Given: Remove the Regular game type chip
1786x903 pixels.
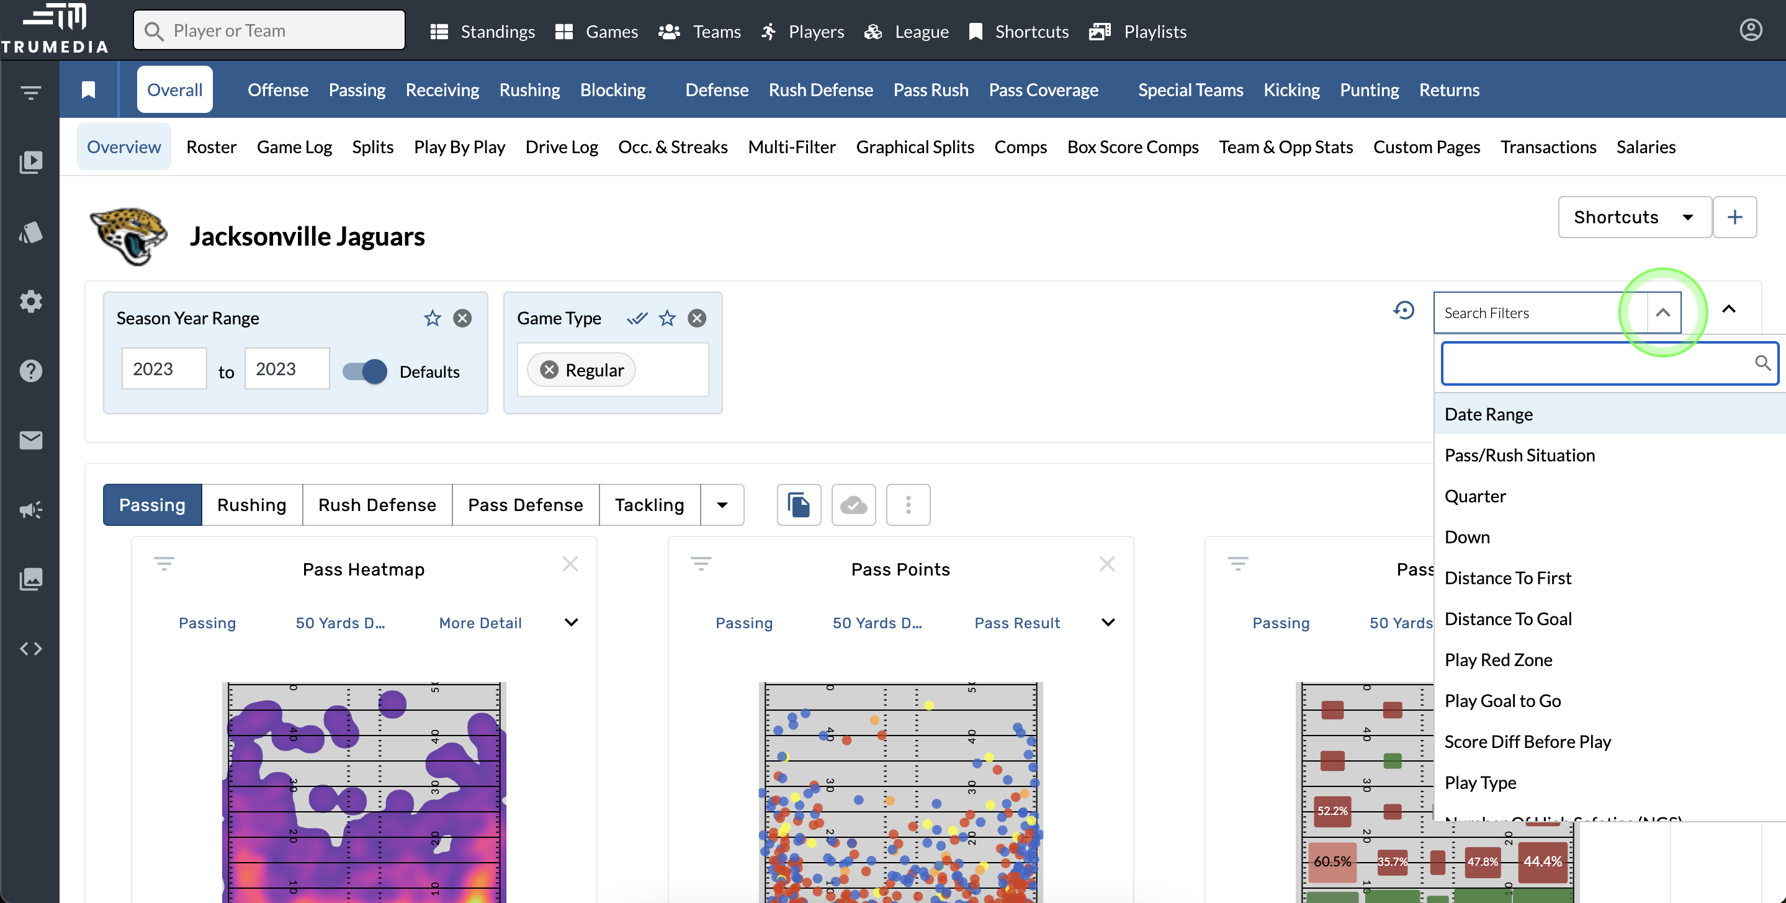Looking at the screenshot, I should [x=549, y=370].
